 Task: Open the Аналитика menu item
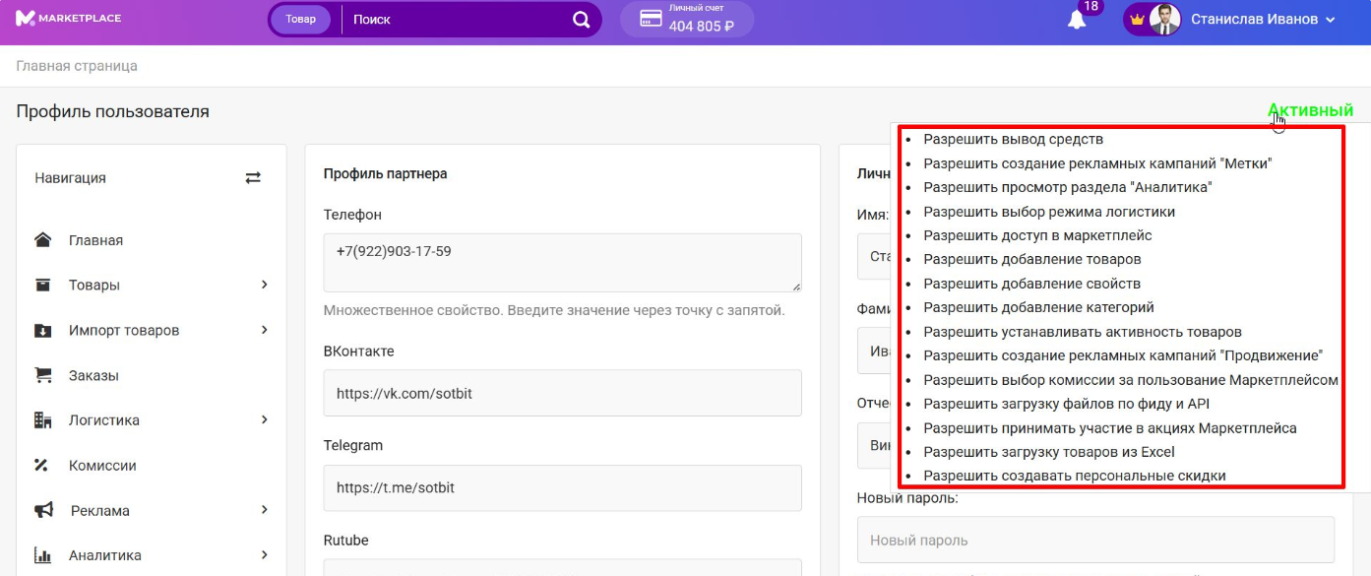point(104,555)
